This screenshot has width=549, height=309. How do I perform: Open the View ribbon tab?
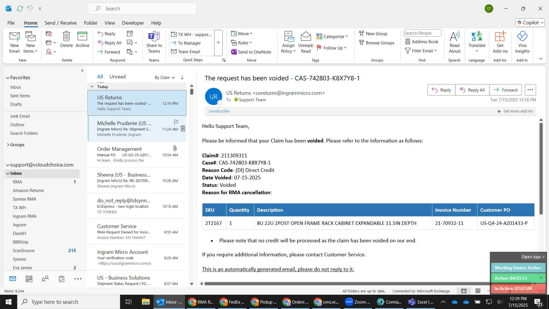click(x=110, y=23)
